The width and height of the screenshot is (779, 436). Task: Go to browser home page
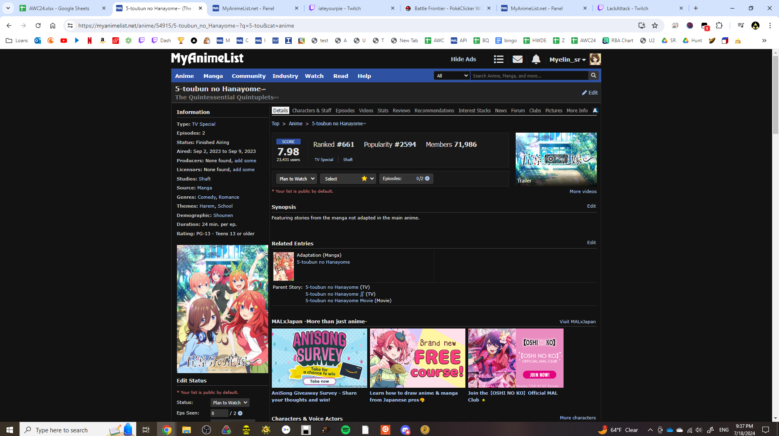[x=53, y=26]
